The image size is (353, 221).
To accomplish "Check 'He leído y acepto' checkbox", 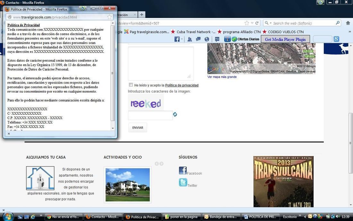I will click(x=131, y=85).
